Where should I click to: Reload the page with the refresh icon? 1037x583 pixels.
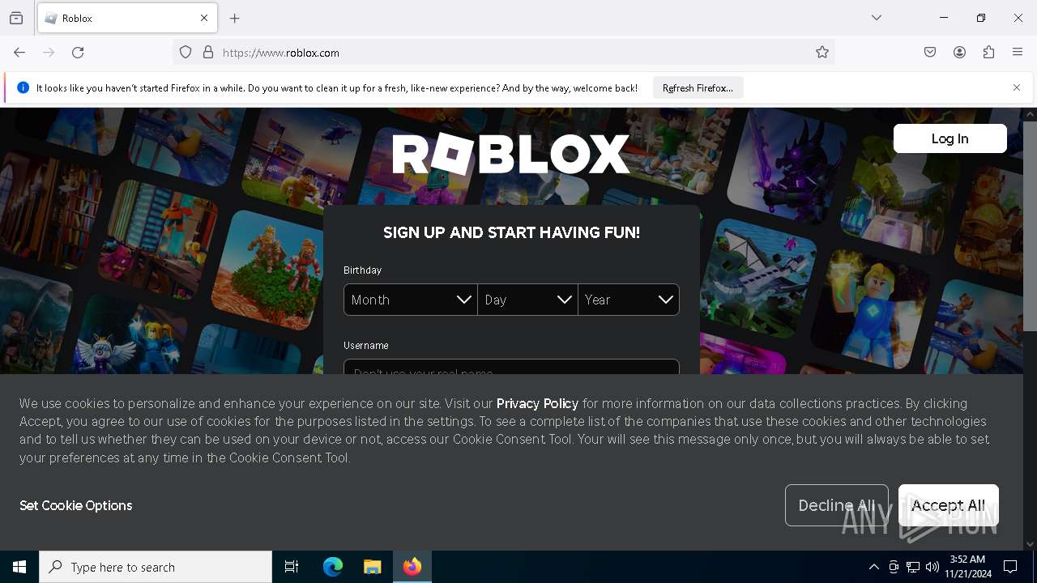click(x=78, y=53)
